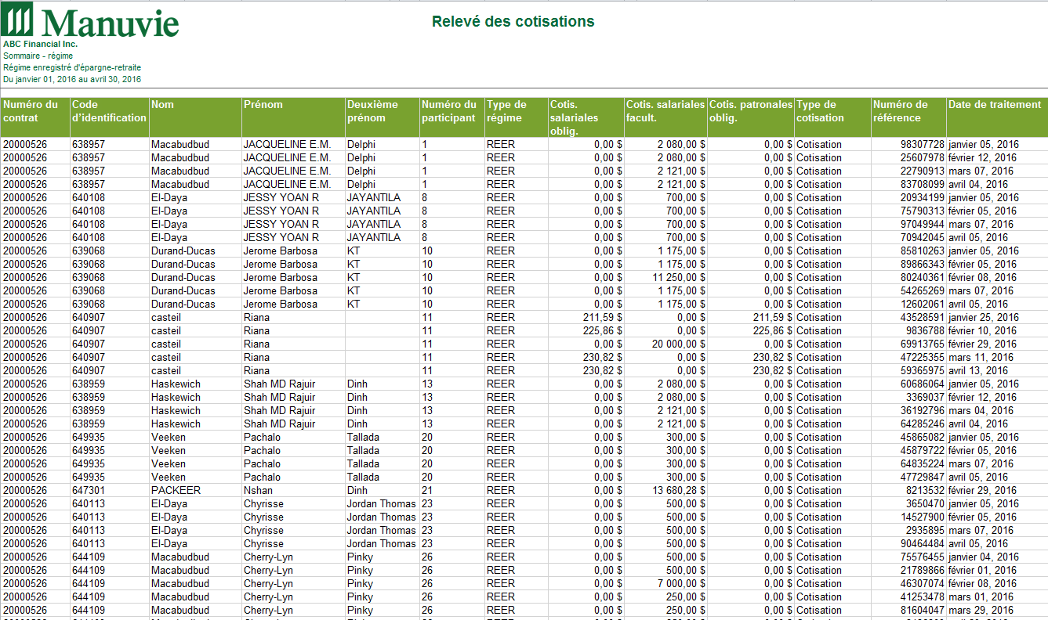Click the 'Type de régime' column header
The height and width of the screenshot is (620, 1048).
click(x=507, y=111)
